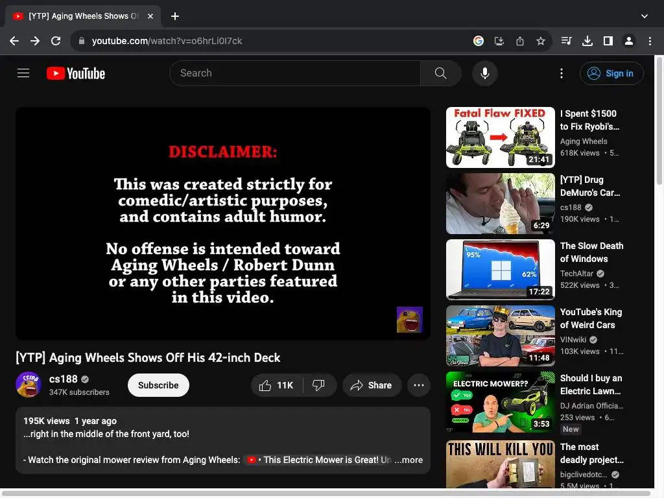Click the horizontal scrollbar at bottom
The width and height of the screenshot is (664, 498).
326,493
